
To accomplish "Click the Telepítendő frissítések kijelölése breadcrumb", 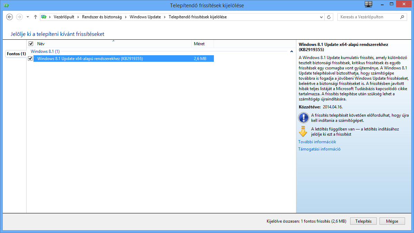I will pos(198,17).
